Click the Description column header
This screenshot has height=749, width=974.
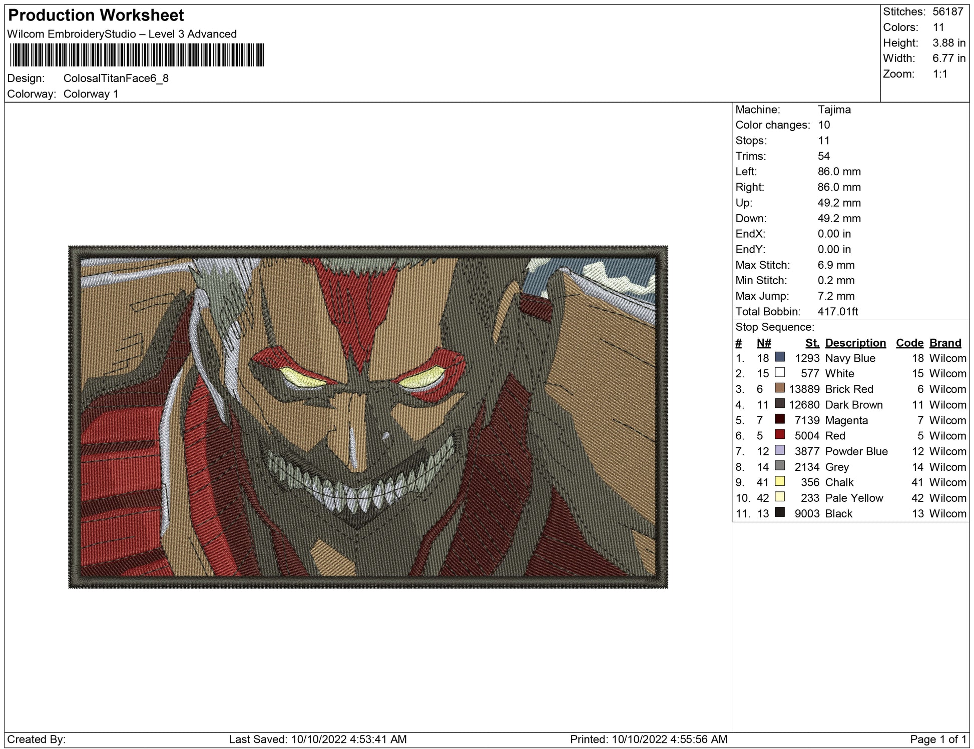tap(855, 343)
